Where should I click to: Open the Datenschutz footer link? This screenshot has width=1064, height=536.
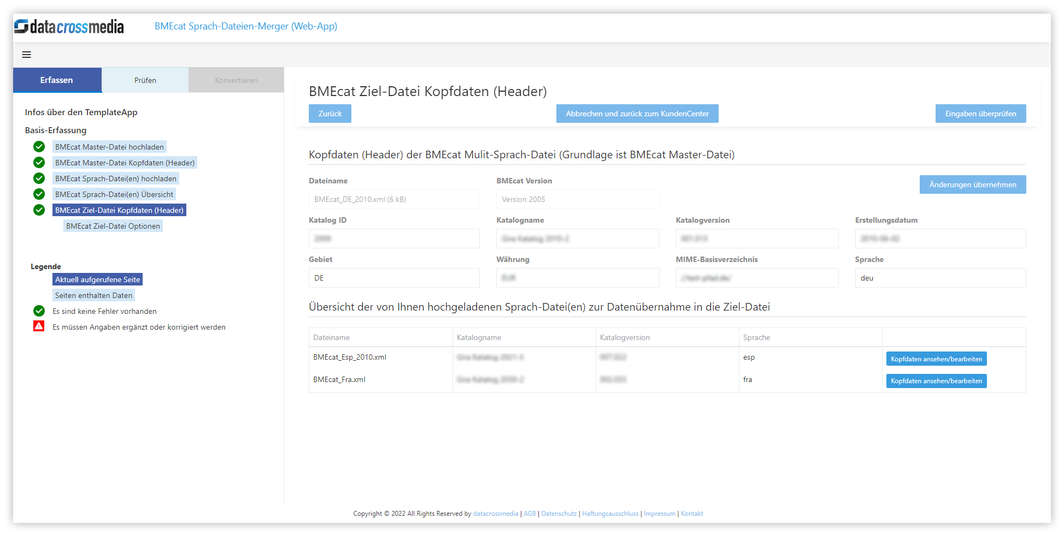559,514
